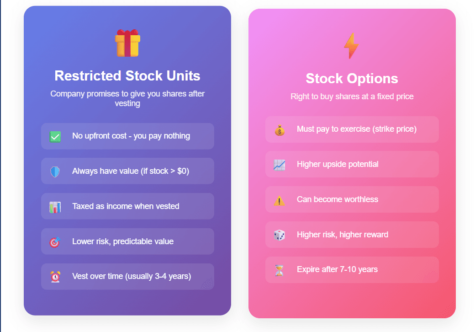Click the upward trend chart icon
The height and width of the screenshot is (332, 475).
pyautogui.click(x=280, y=165)
